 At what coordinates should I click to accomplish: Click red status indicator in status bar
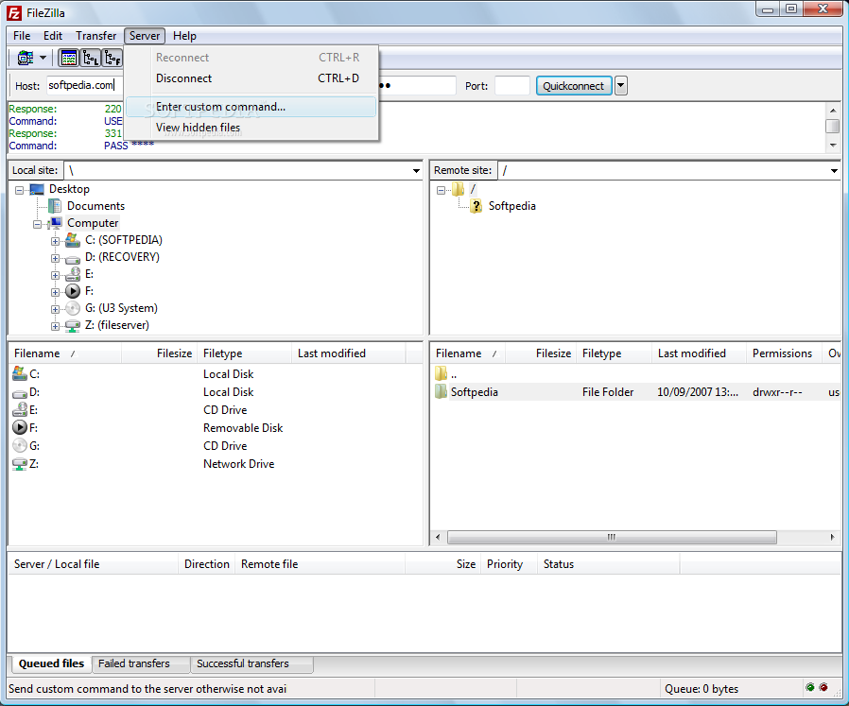(x=823, y=688)
